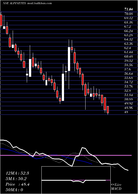The image size is (138, 194).
Task: Click the MACD inset box line
Action: [x=76, y=180]
